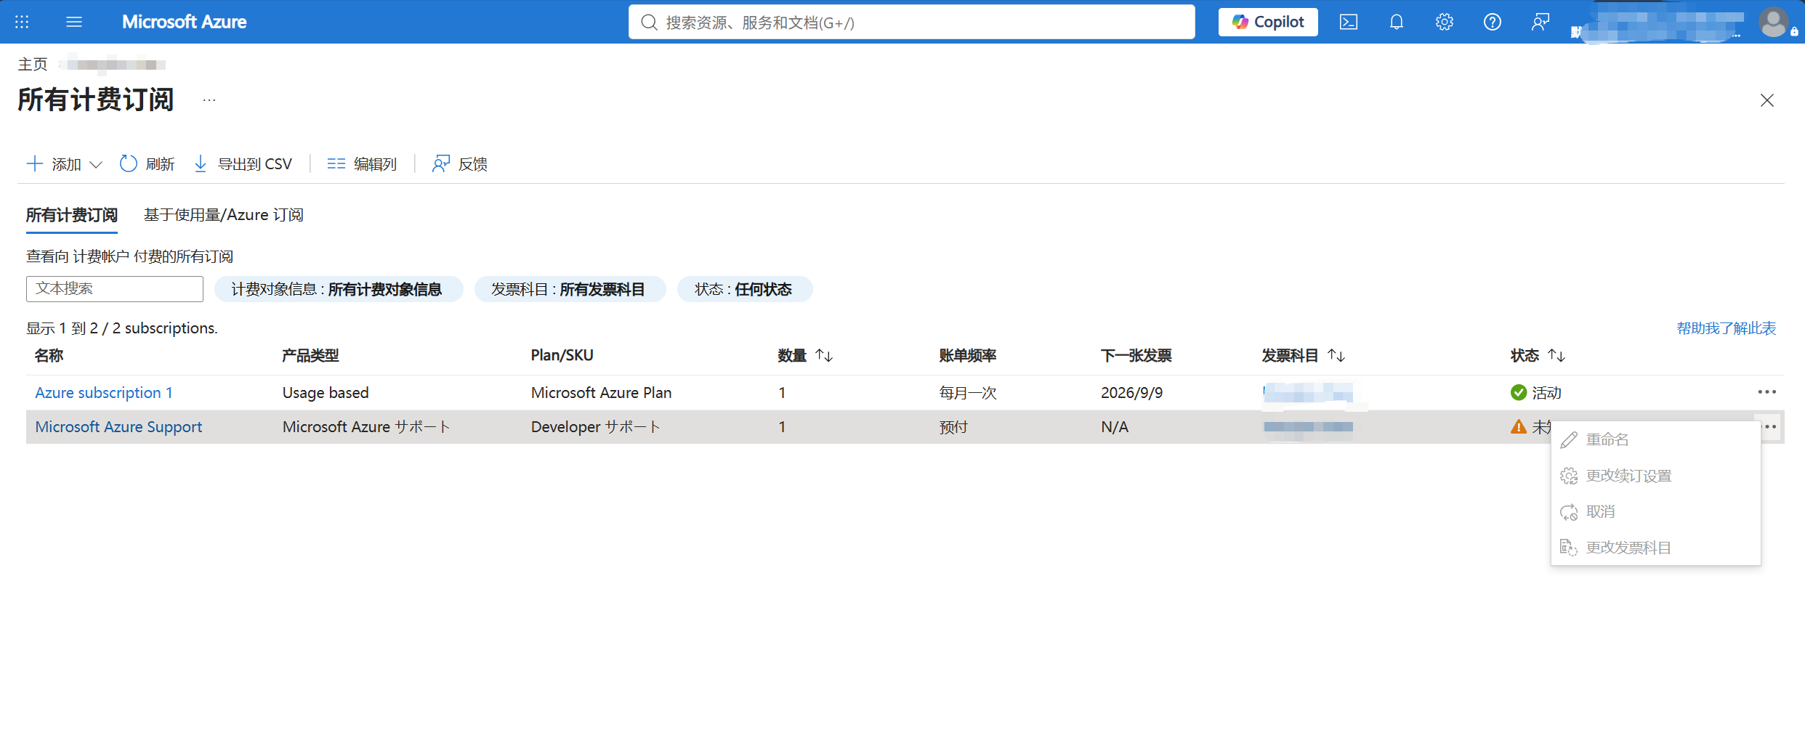Click the '每月一次' billing frequency cell
1805x743 pixels.
[967, 393]
